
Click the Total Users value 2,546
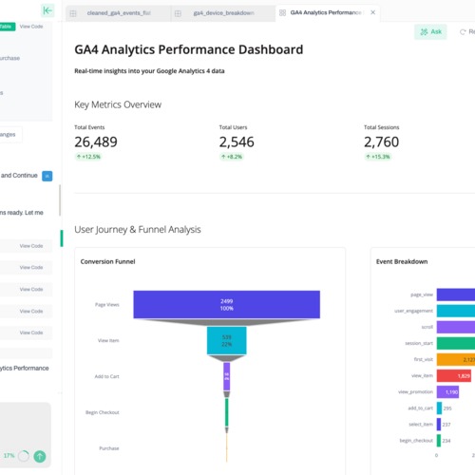237,142
